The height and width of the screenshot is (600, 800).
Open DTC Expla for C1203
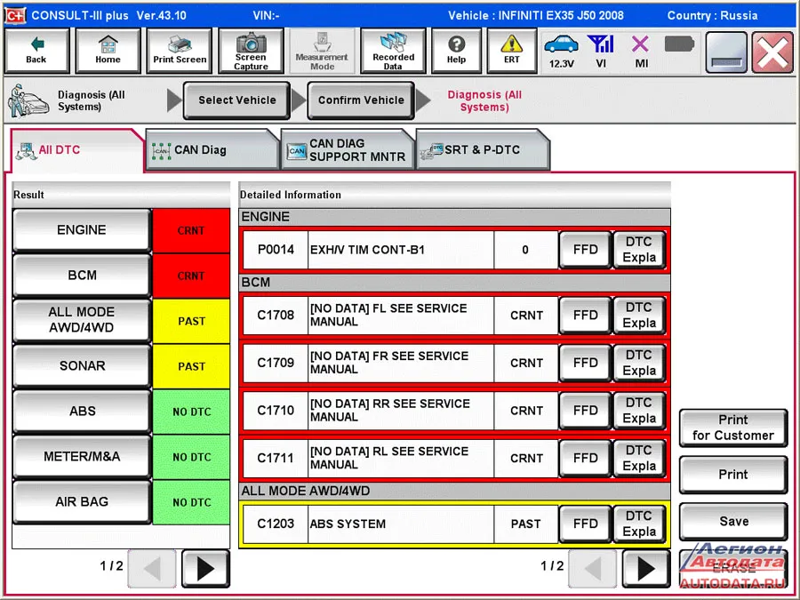(x=639, y=524)
